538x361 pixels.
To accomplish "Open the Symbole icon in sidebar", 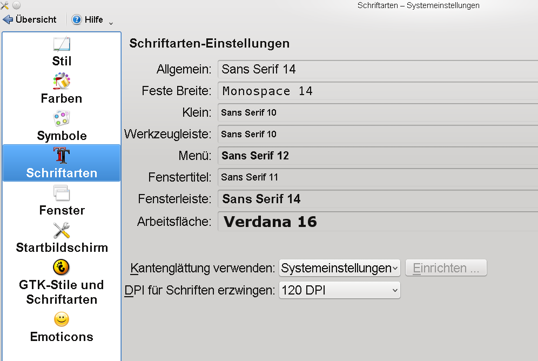I will tap(62, 119).
